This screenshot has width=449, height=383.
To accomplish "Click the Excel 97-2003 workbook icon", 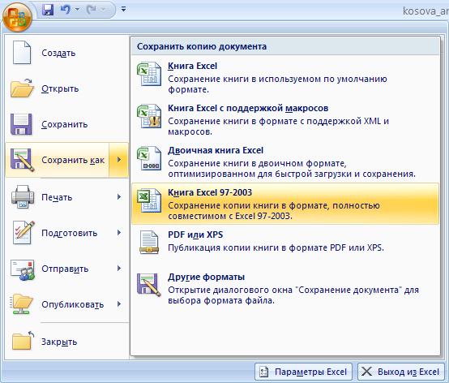I will tap(149, 200).
